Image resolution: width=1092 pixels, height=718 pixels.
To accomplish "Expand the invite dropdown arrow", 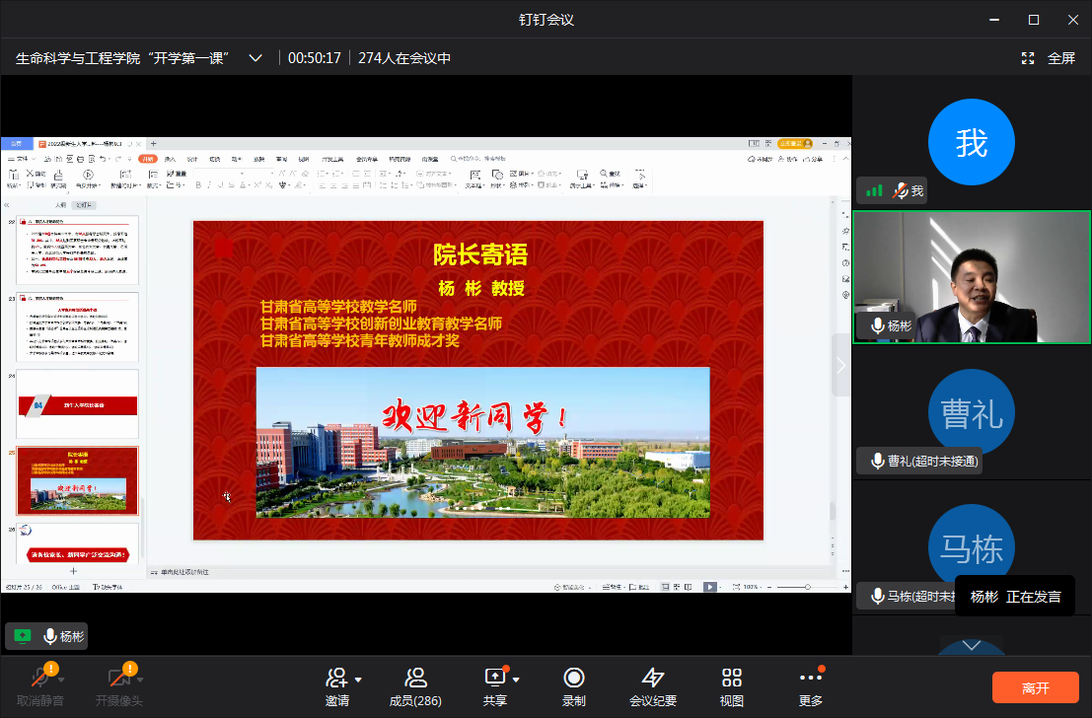I will point(358,679).
